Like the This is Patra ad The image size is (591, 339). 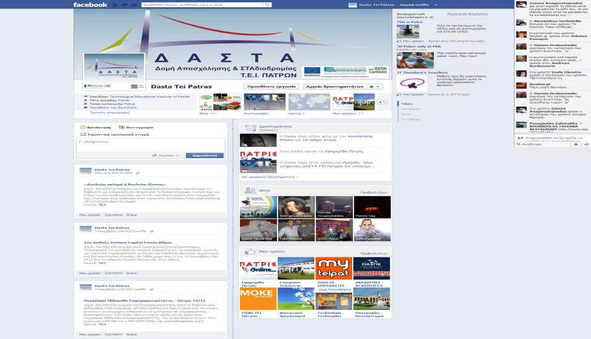pos(410,41)
